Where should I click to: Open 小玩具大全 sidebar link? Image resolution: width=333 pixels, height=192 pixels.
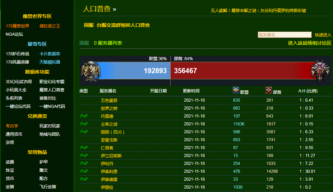[16, 90]
